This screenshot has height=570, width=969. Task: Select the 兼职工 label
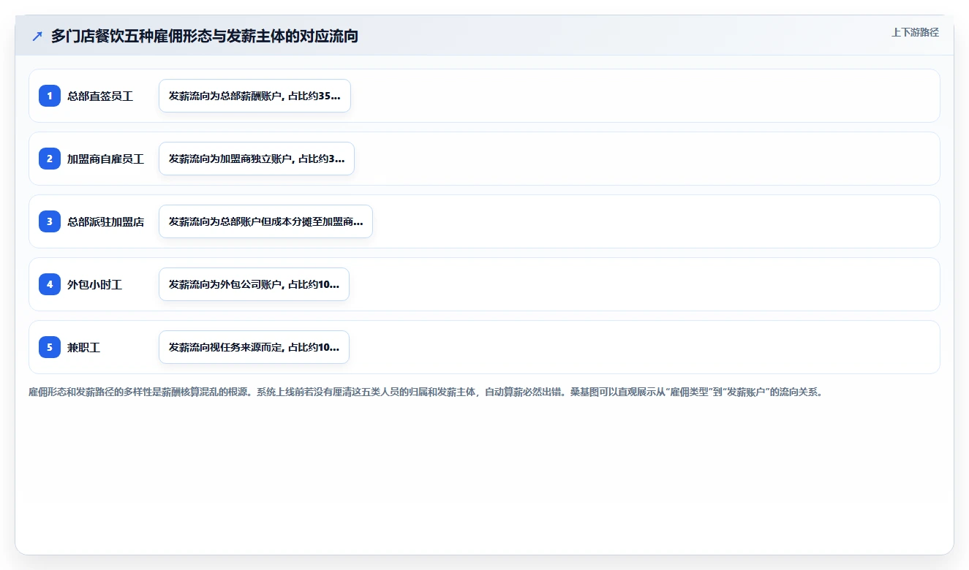[x=83, y=347]
